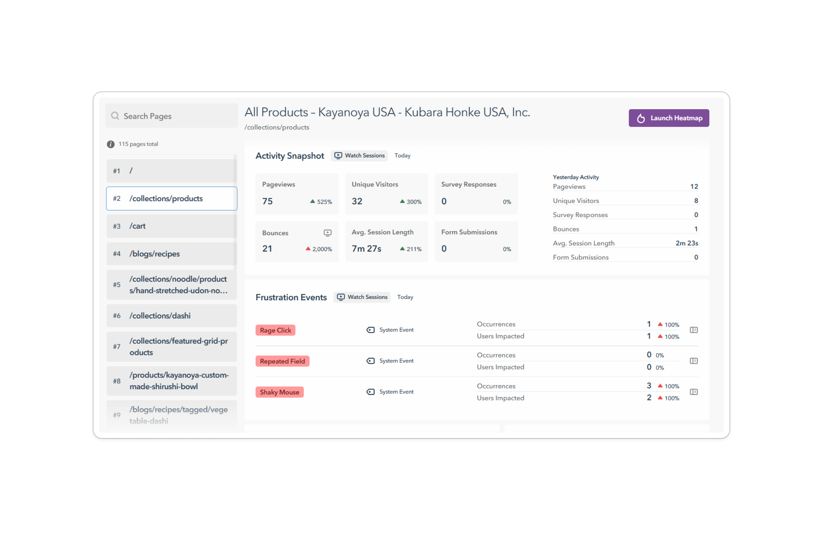Select page #2 /collections/products

point(172,198)
